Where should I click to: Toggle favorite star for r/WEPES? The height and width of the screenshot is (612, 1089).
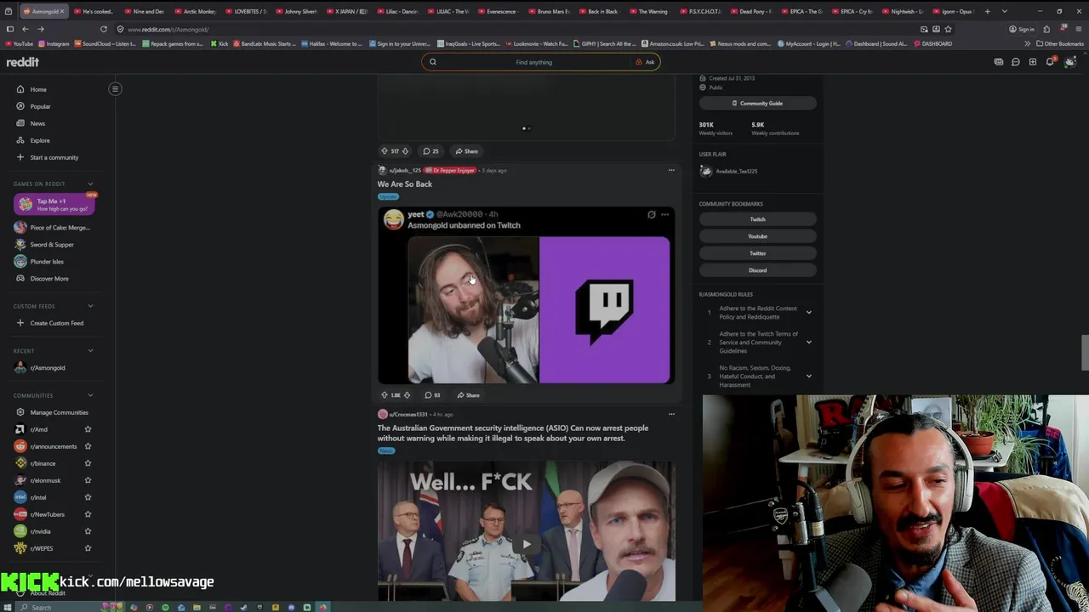click(88, 548)
